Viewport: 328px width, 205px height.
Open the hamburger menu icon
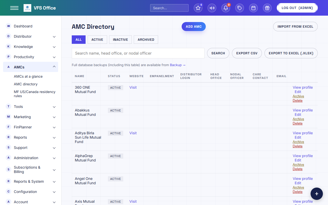[x=14, y=8]
